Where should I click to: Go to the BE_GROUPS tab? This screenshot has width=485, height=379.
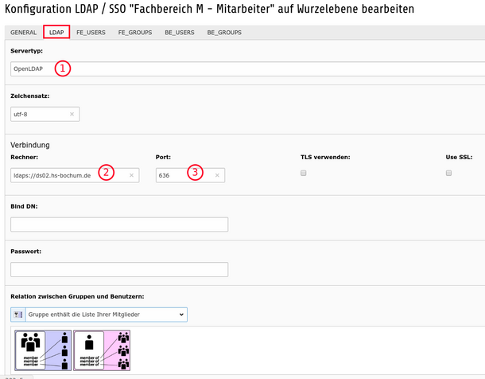pos(224,33)
